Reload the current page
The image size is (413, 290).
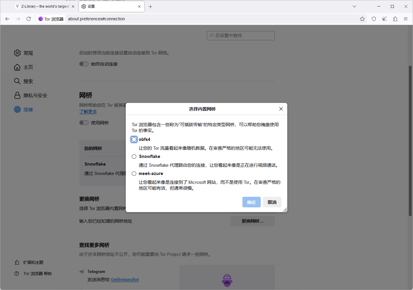[x=29, y=19]
